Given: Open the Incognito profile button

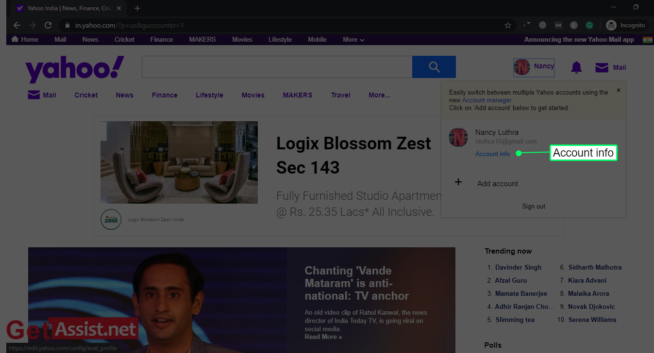Looking at the screenshot, I should click(x=627, y=25).
